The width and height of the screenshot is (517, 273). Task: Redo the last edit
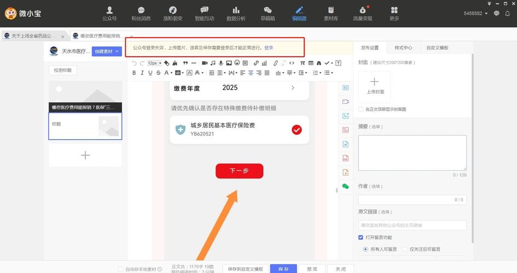142,63
